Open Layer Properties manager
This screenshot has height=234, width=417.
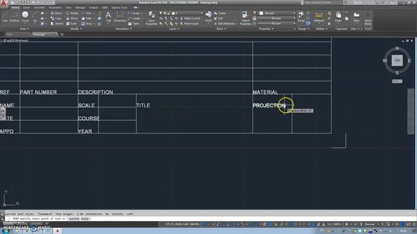click(151, 18)
